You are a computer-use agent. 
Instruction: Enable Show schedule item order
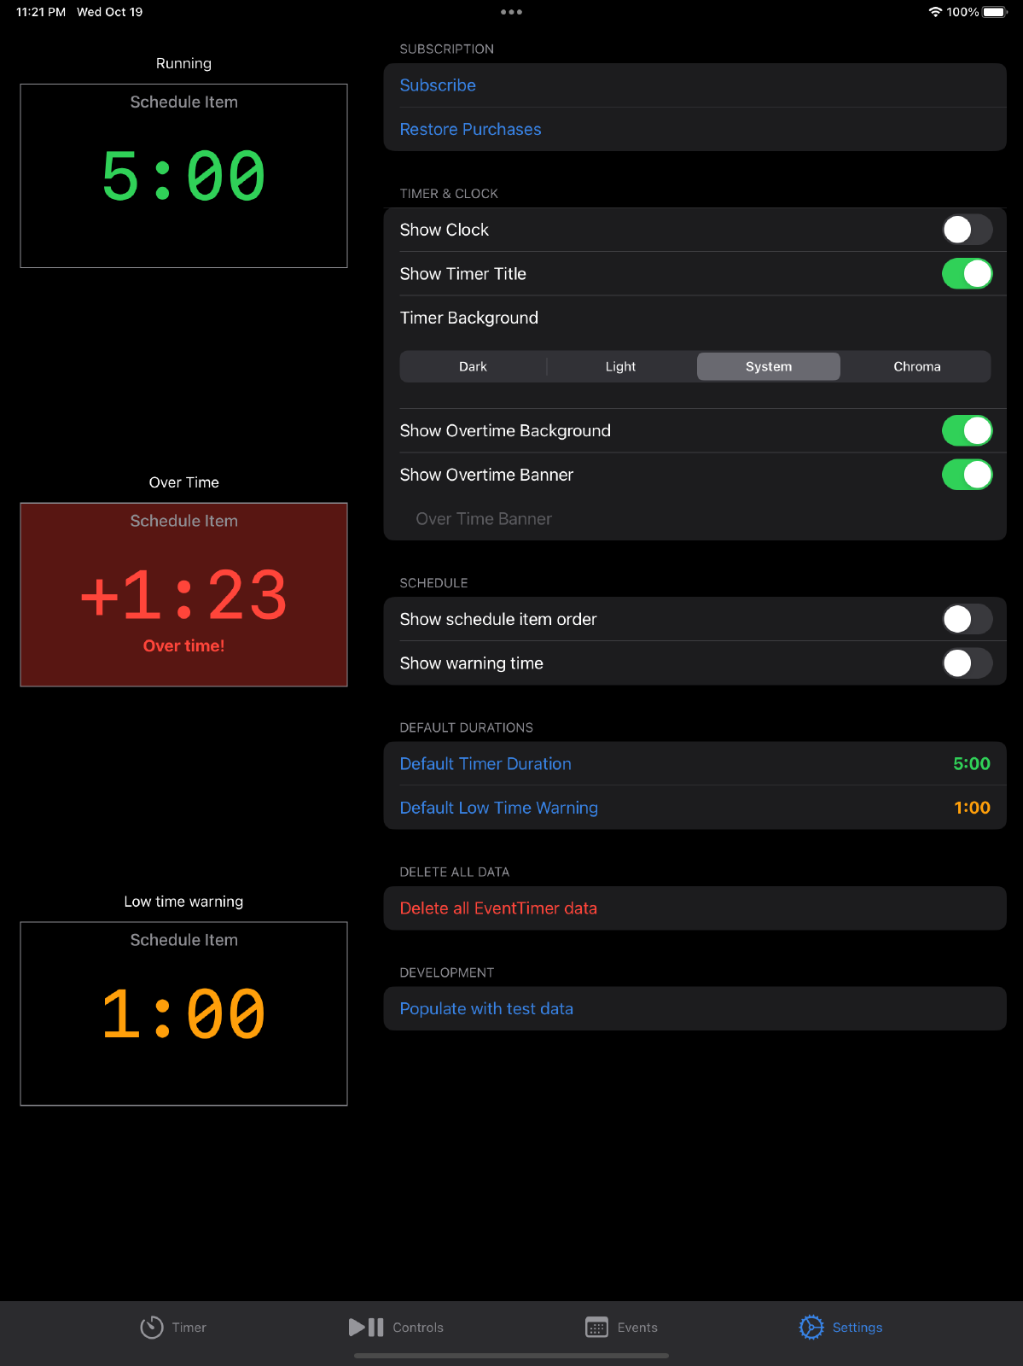coord(966,619)
